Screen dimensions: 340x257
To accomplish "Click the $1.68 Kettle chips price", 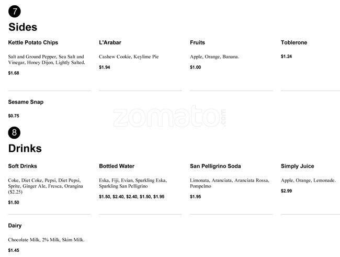I will point(14,73).
